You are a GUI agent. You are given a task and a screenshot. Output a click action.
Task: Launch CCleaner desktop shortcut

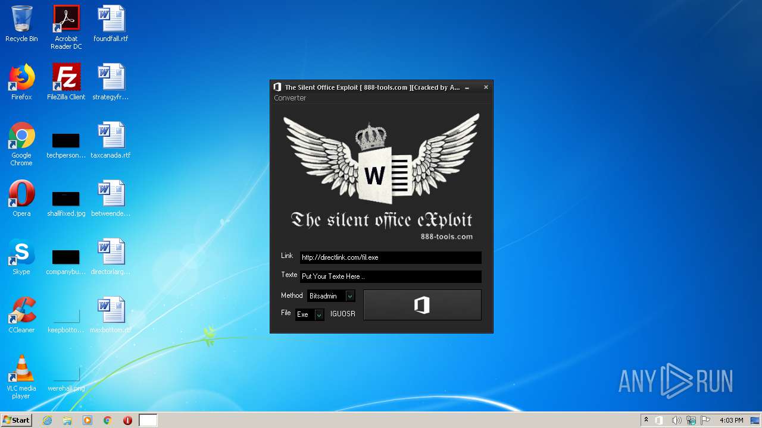click(21, 315)
